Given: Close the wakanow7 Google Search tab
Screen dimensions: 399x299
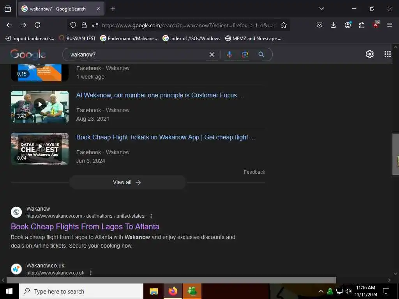Looking at the screenshot, I should tap(98, 9).
